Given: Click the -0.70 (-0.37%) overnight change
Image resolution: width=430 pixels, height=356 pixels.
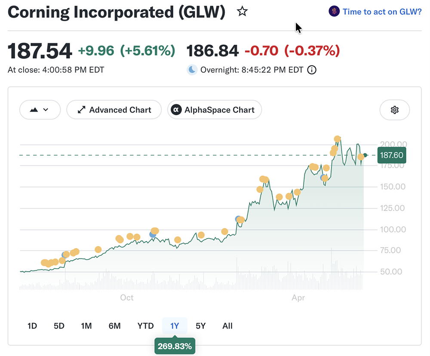Looking at the screenshot, I should [x=292, y=51].
